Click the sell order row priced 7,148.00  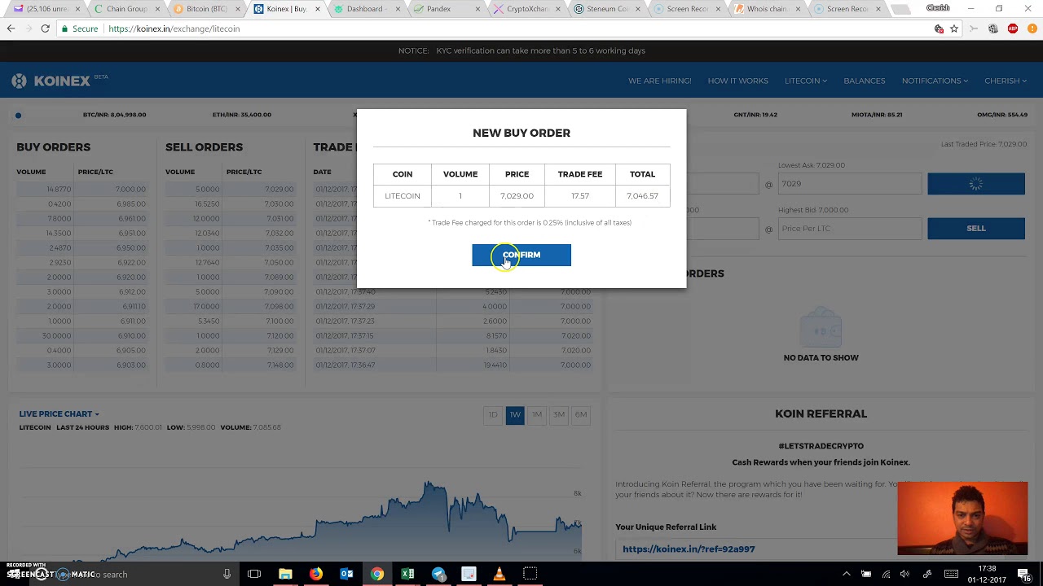(x=231, y=365)
